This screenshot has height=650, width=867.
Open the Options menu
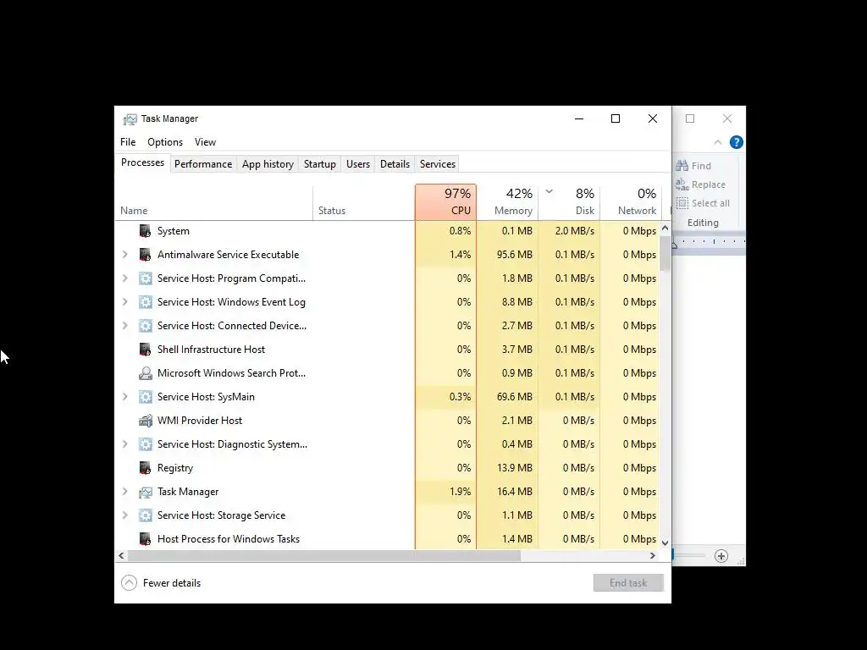click(165, 142)
